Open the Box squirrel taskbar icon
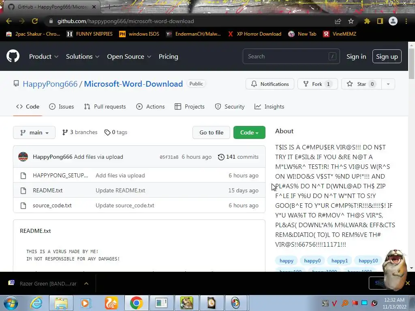415x311 pixels. point(186,303)
